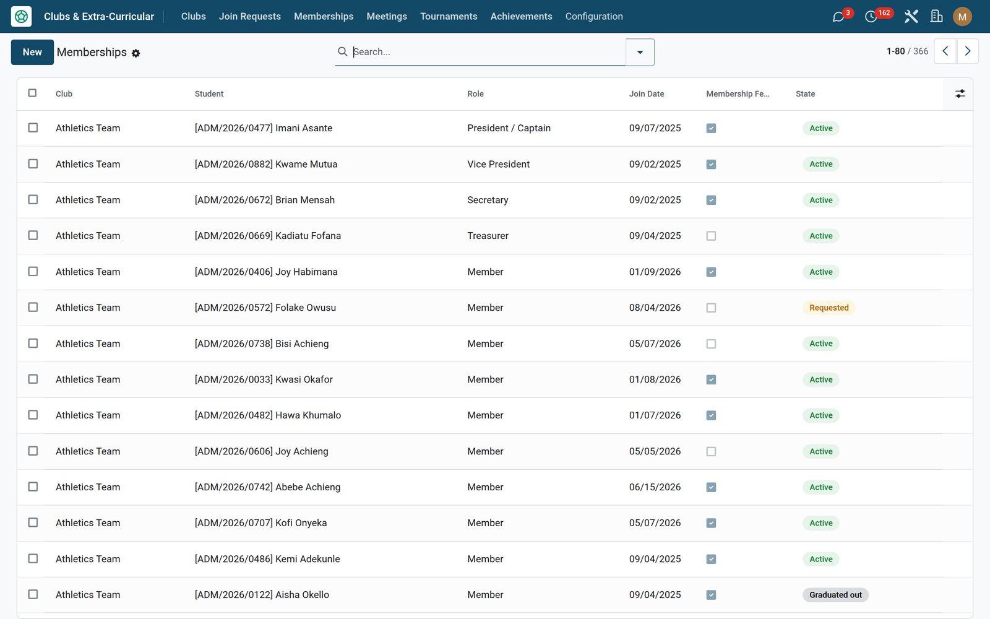Open the user avatar menu
Screen dimensions: 990x619
point(962,17)
